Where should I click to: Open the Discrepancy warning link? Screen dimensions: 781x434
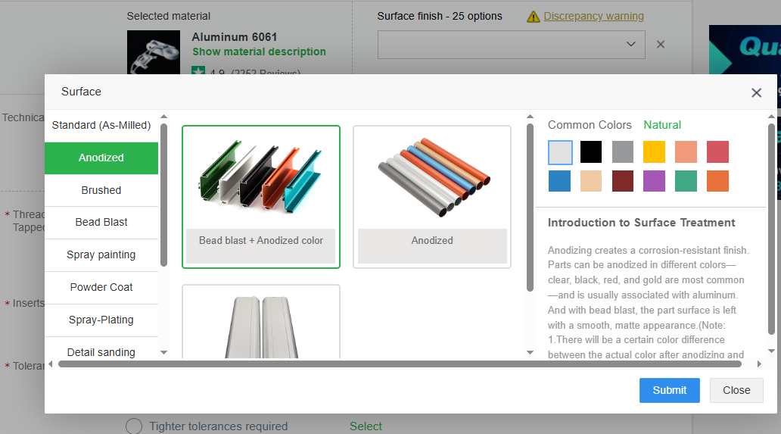pos(593,16)
